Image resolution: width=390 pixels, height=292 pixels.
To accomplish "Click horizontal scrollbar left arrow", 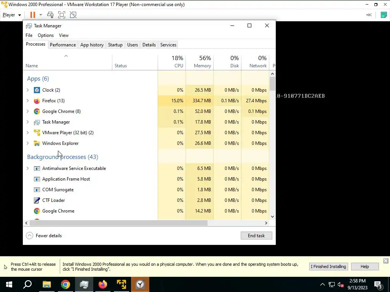I will point(26,223).
